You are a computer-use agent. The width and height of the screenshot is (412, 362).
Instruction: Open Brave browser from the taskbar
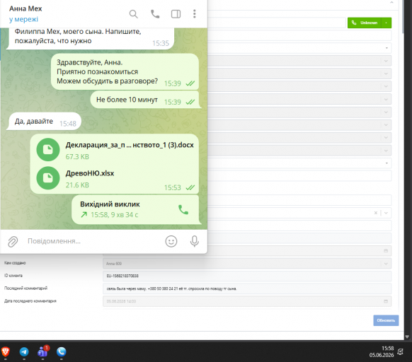click(x=6, y=352)
